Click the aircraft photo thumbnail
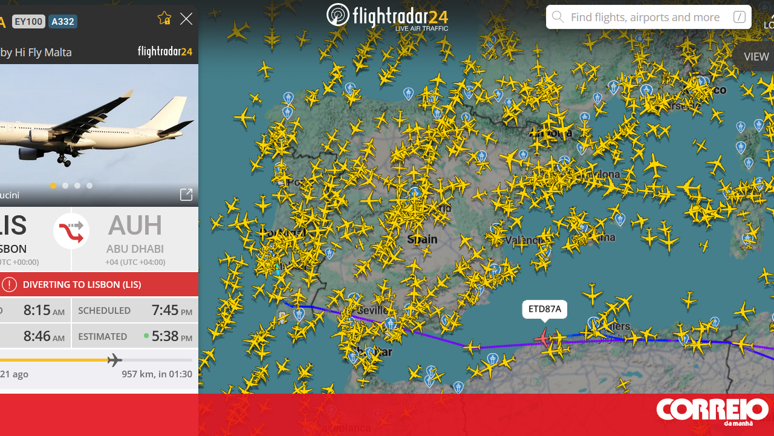 point(99,135)
